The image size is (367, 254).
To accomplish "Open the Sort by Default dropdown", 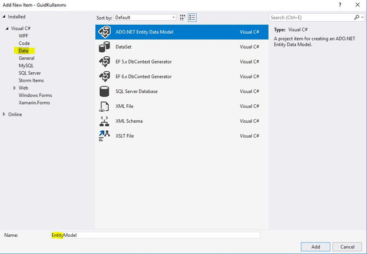I will click(x=145, y=18).
